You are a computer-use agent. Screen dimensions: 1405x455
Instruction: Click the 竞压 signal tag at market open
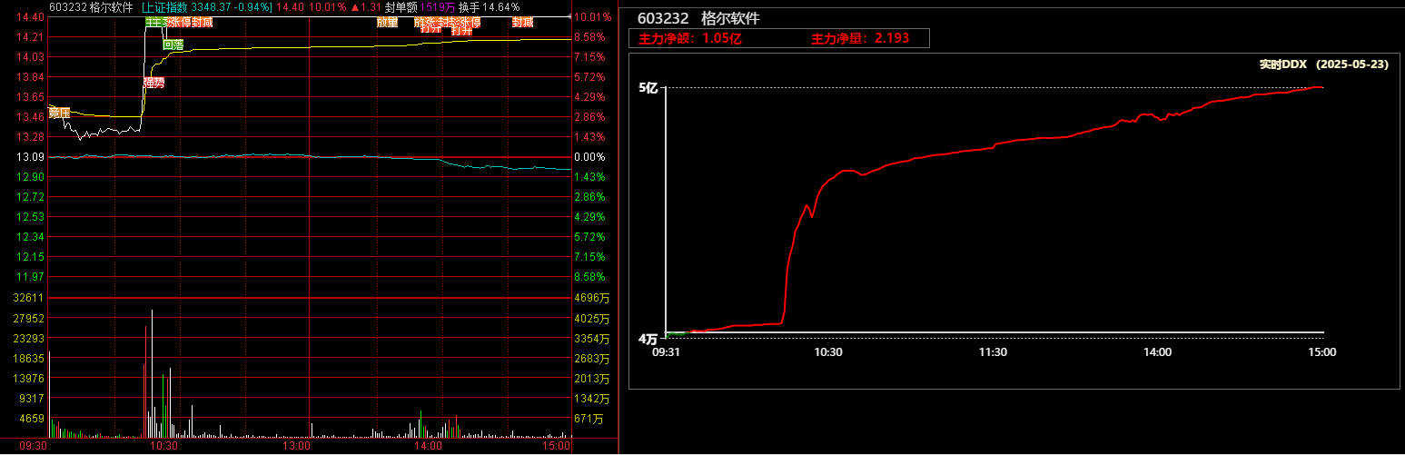59,113
